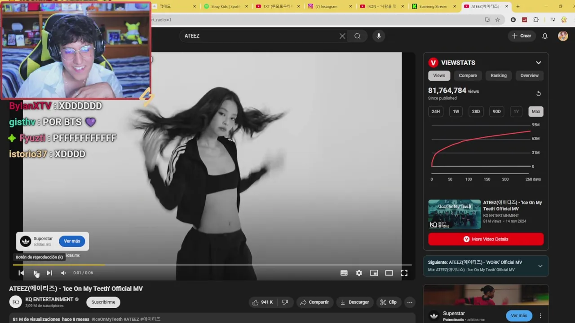Select the 28D time range
Screen dimensions: 575x323
coord(476,111)
